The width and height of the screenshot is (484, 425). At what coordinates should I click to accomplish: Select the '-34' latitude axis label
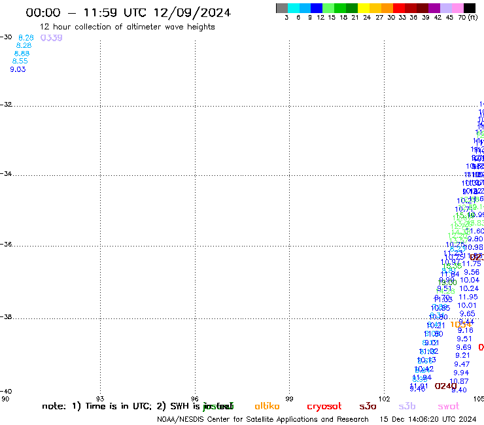[x=6, y=173]
